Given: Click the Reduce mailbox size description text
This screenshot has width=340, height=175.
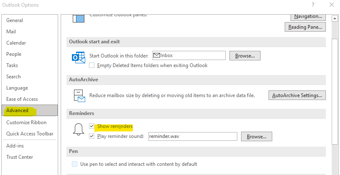Looking at the screenshot, I should (172, 95).
